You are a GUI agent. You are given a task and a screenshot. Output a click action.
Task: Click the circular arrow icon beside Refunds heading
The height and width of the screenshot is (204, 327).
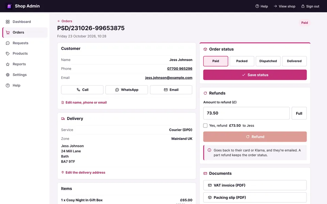(x=205, y=93)
